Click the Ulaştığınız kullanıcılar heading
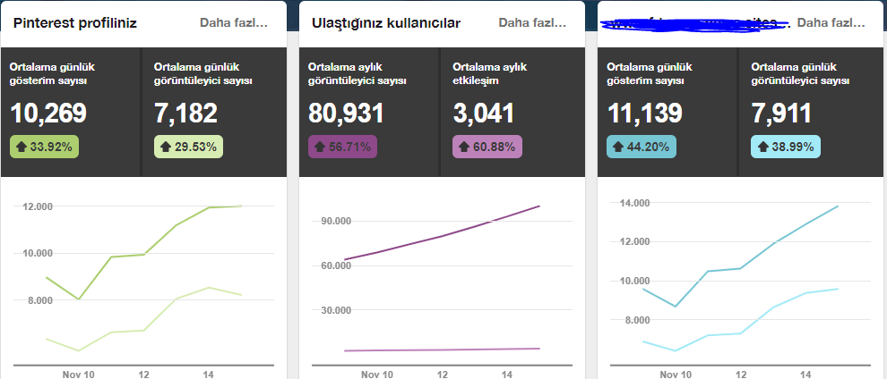The width and height of the screenshot is (887, 379). (386, 23)
